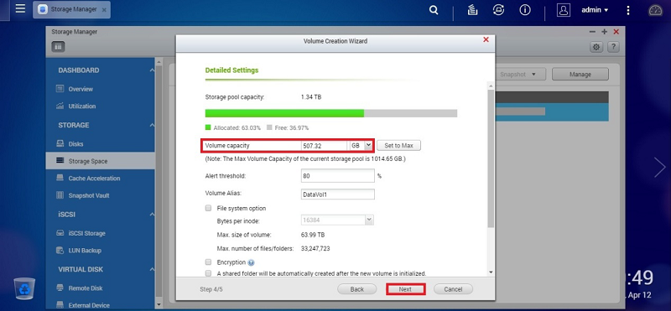Viewport: 671px width, 311px height.
Task: Select Storage Space in sidebar
Action: pyautogui.click(x=100, y=161)
